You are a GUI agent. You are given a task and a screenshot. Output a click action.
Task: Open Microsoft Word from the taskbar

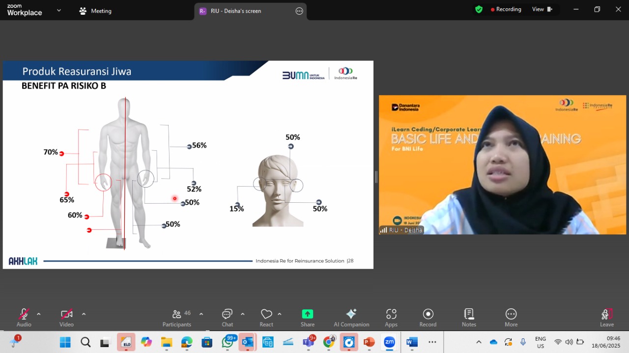coord(412,342)
